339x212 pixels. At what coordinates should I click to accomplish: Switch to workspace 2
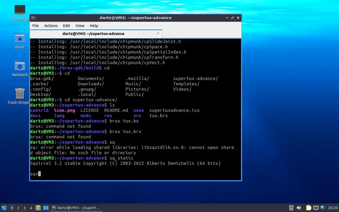pyautogui.click(x=18, y=208)
